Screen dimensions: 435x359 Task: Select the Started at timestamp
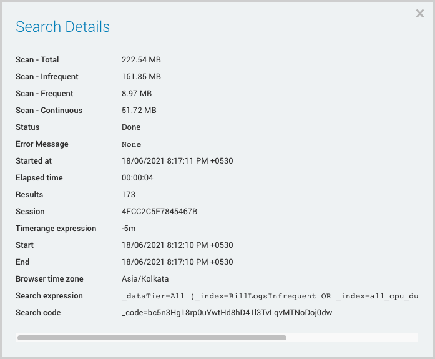pyautogui.click(x=177, y=161)
